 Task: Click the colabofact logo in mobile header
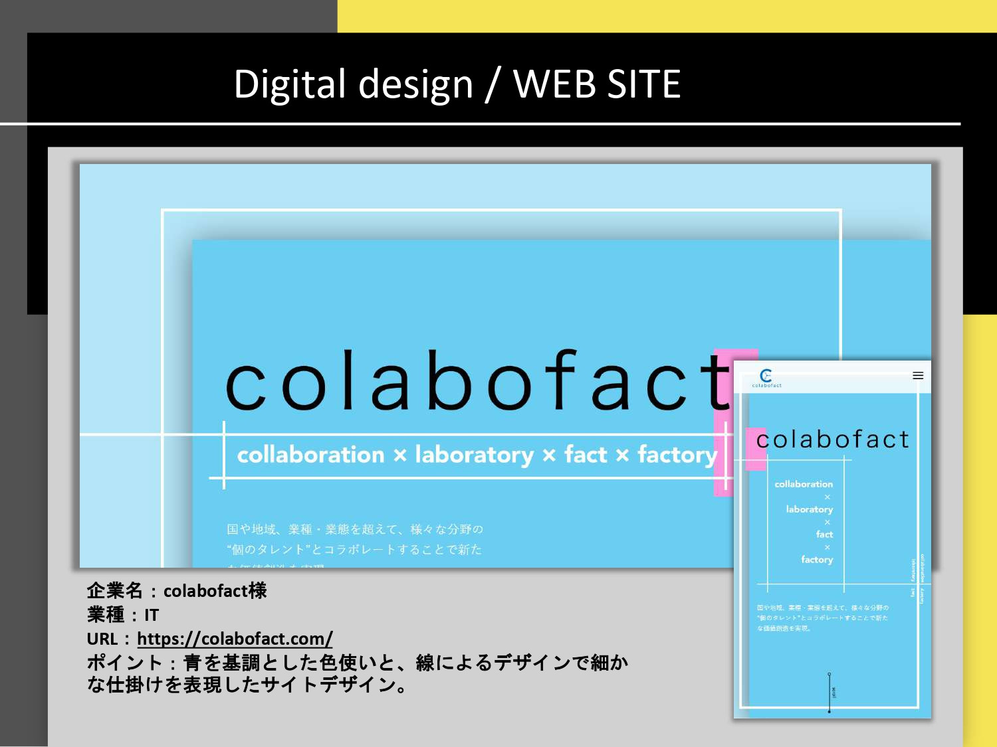[766, 378]
